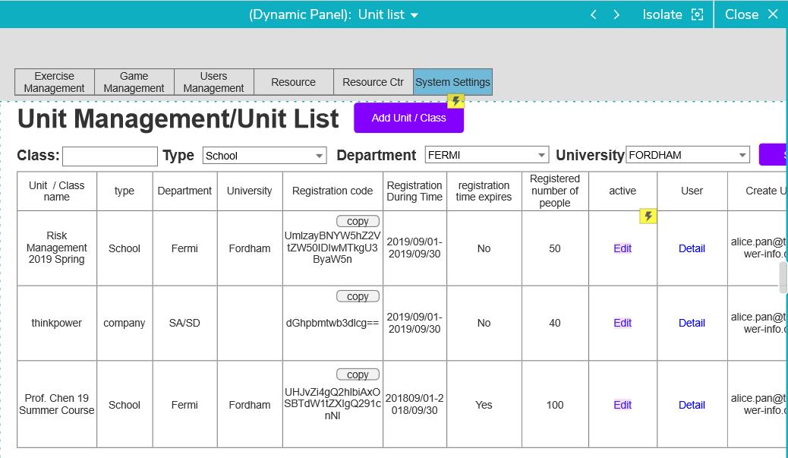Copy Risk Management registration code
The height and width of the screenshot is (458, 788).
tap(358, 221)
